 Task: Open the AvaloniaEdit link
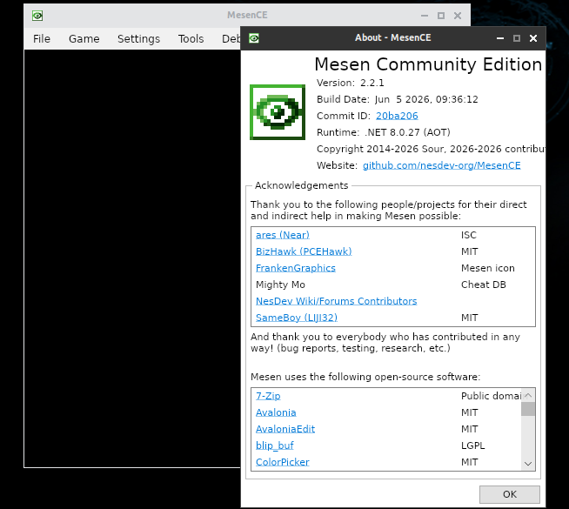pyautogui.click(x=285, y=429)
